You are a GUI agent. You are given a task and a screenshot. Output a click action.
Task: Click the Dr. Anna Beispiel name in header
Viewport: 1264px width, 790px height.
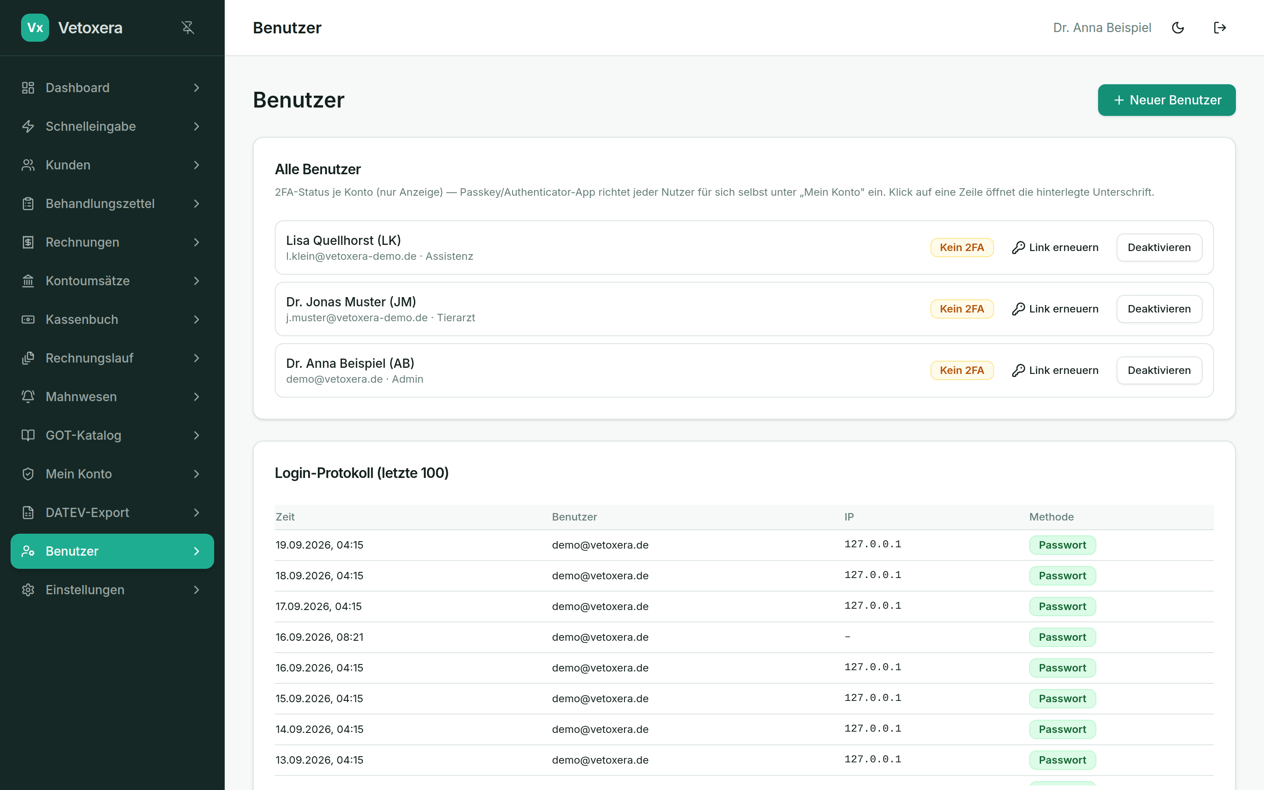coord(1102,28)
